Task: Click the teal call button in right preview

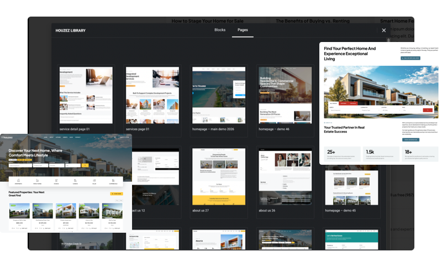Action: click(x=411, y=58)
